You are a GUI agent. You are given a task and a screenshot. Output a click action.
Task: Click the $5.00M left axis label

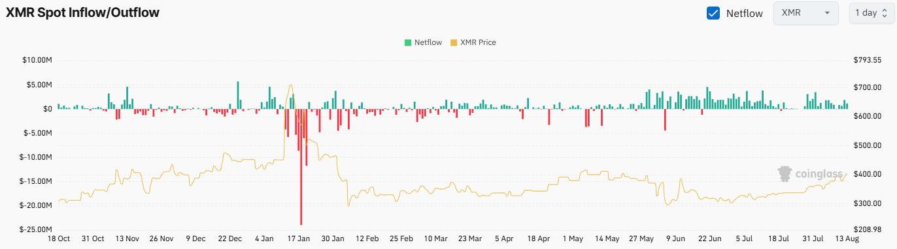(x=39, y=85)
